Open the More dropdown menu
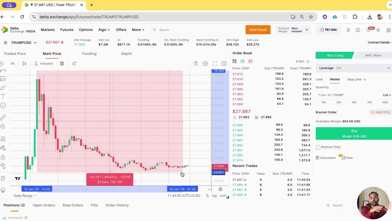Image resolution: width=392 pixels, height=221 pixels. pos(138,30)
